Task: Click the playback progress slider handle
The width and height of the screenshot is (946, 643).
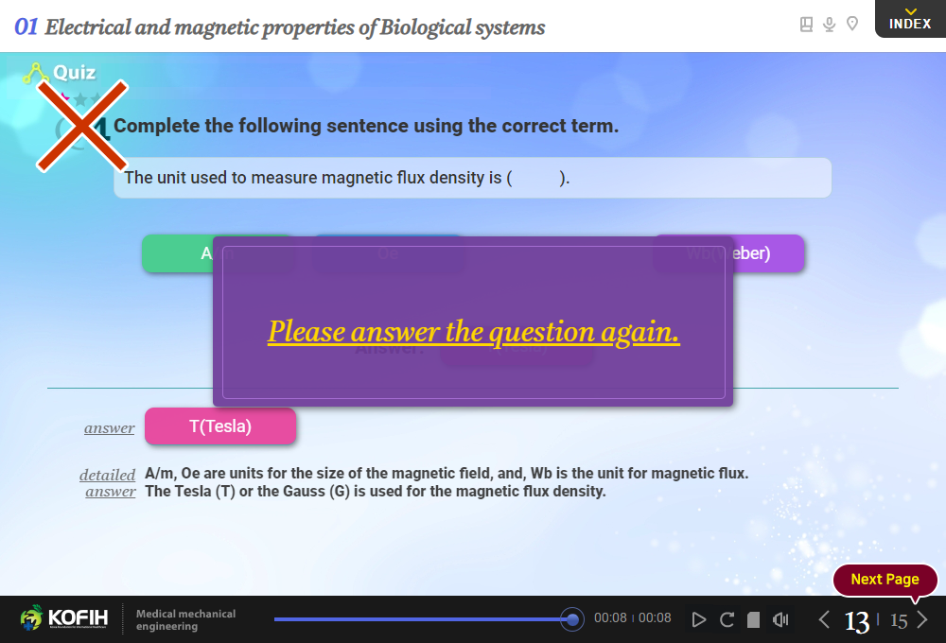Action: [x=572, y=619]
